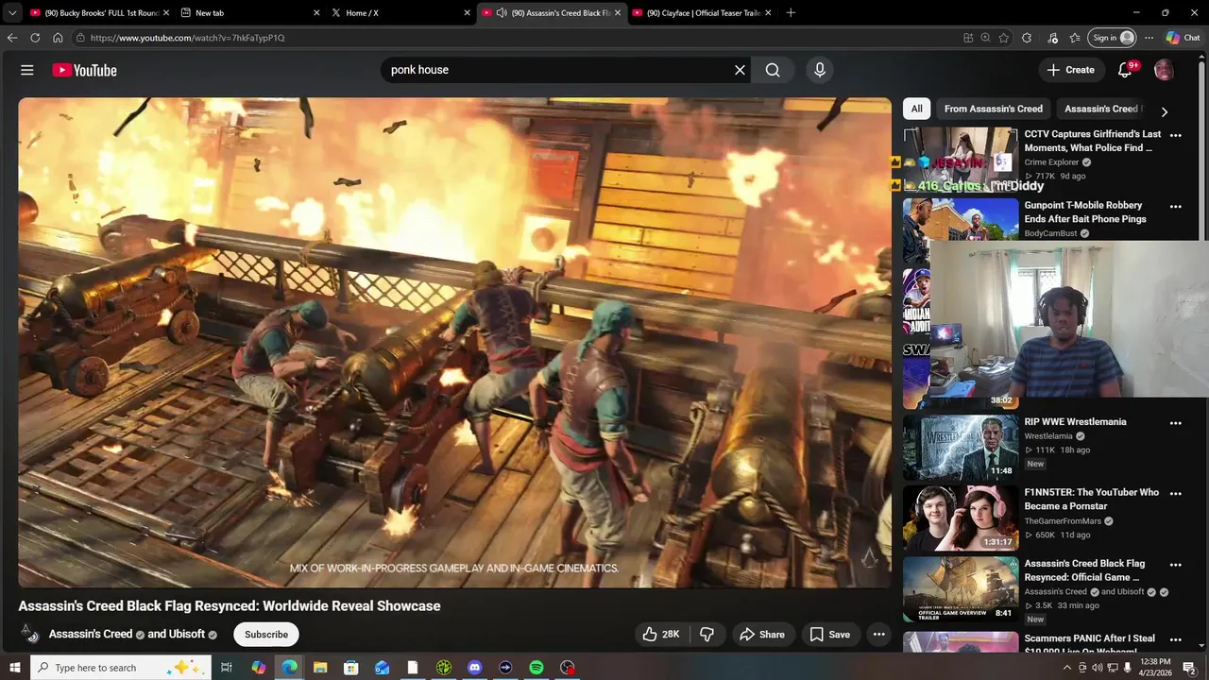Open the YouTube hamburger guide menu
Viewport: 1209px width, 680px height.
pyautogui.click(x=27, y=70)
